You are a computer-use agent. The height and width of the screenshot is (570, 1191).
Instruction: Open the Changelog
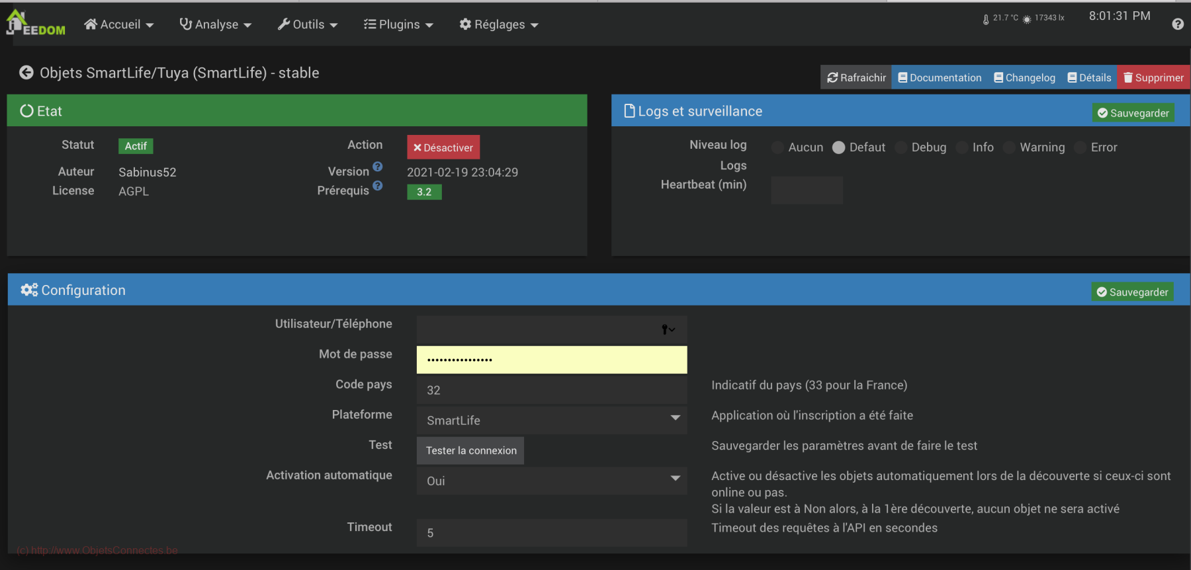pos(1024,77)
